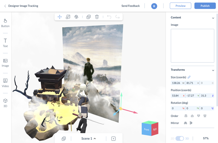Click the add new scene plus icon
Viewport: 218px width, 143px height.
coord(113,139)
